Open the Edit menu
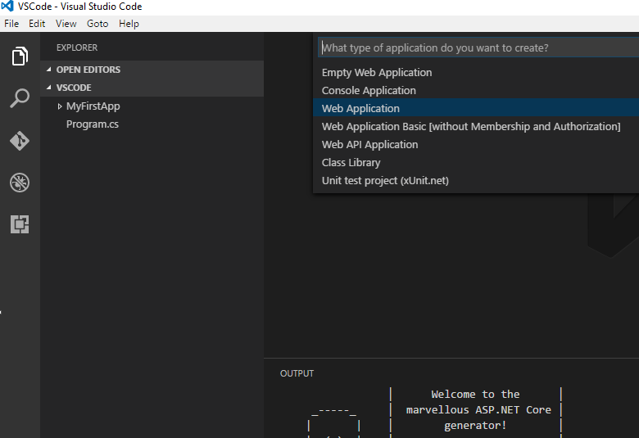Screen dimensions: 639x438 coord(37,24)
